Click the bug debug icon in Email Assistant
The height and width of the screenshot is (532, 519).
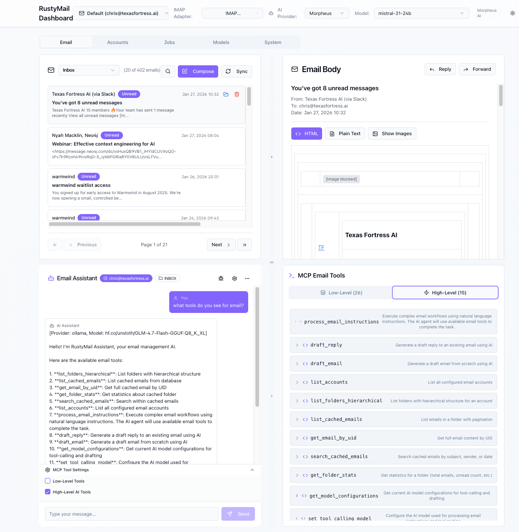click(221, 278)
